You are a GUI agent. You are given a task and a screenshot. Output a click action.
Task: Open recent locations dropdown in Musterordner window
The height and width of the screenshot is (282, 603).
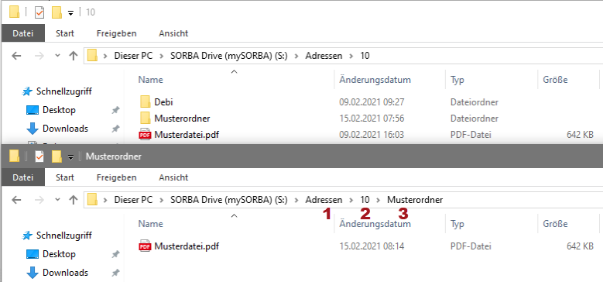click(x=58, y=200)
